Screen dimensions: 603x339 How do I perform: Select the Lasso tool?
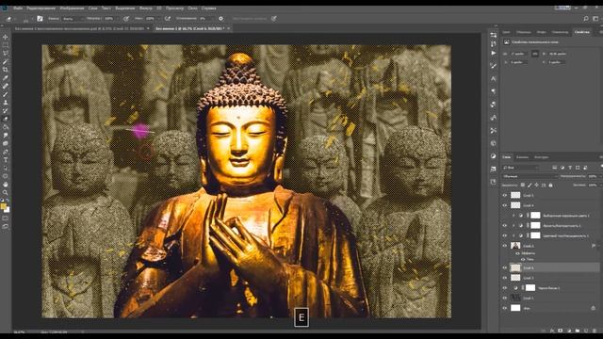[6, 53]
